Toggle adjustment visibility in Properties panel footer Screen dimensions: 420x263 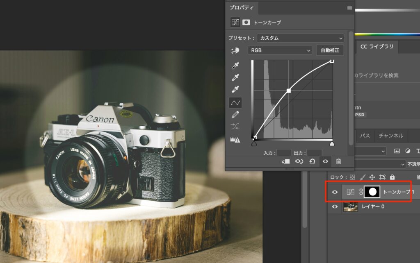pos(325,161)
